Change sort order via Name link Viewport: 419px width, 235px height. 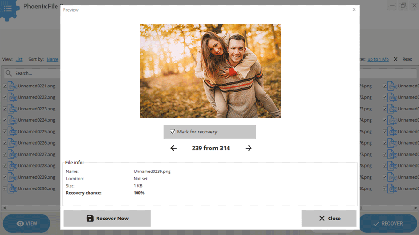point(52,59)
